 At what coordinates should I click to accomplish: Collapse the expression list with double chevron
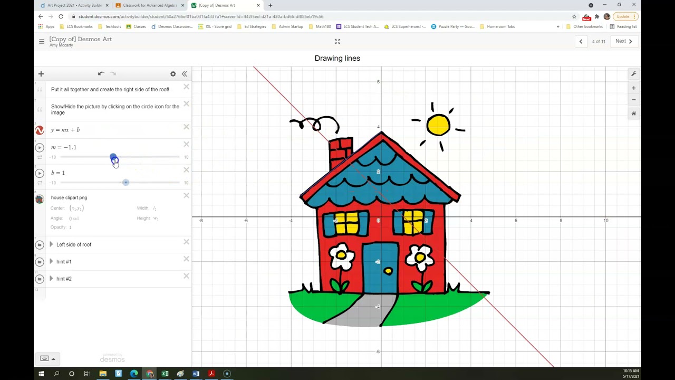(x=185, y=74)
